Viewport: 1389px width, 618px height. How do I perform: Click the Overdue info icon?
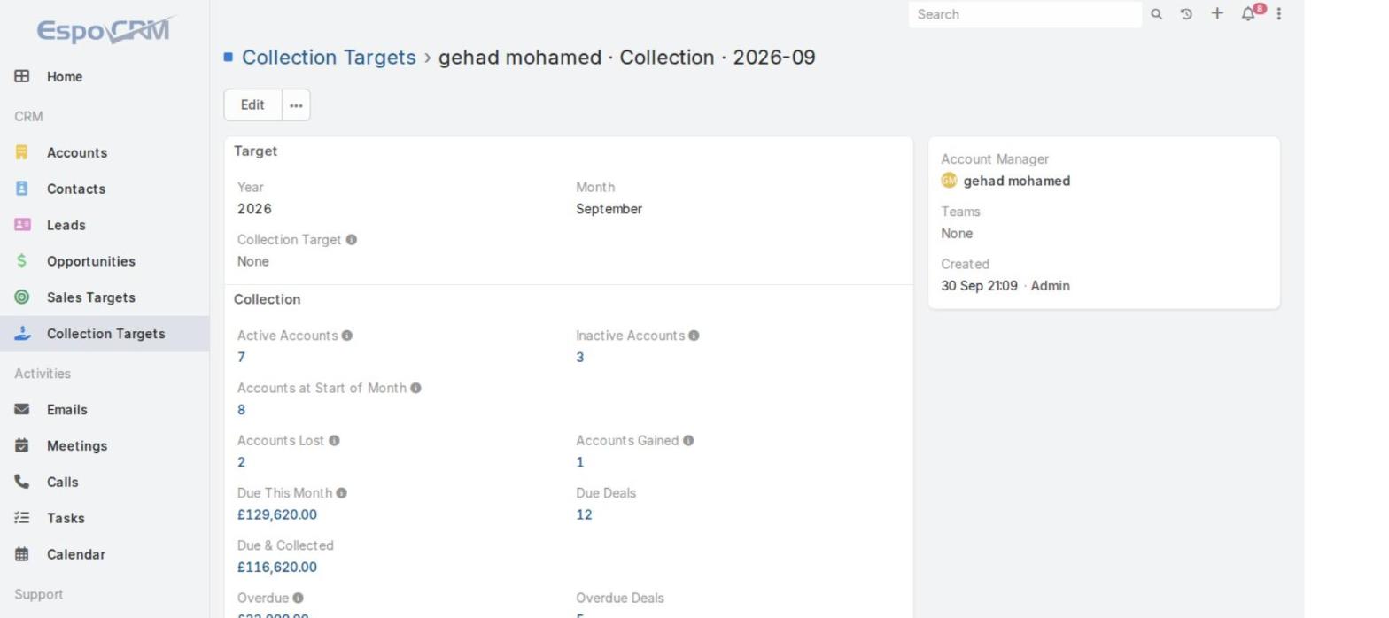(x=299, y=598)
